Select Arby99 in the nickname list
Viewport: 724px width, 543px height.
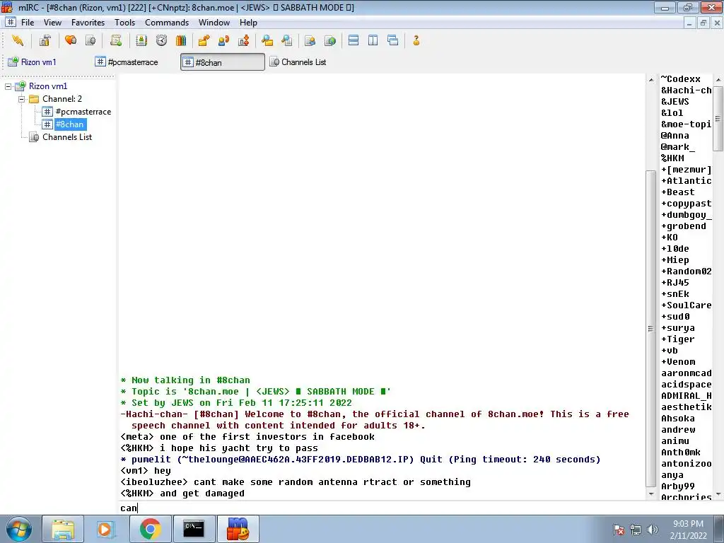(x=678, y=486)
